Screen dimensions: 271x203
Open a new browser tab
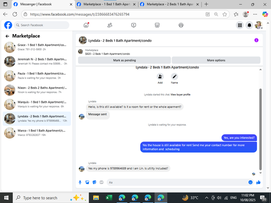click(206, 4)
